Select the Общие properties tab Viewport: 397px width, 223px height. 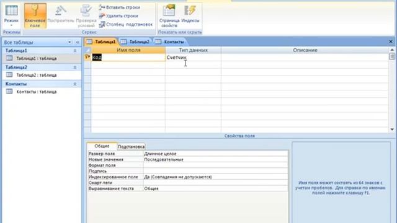click(102, 146)
